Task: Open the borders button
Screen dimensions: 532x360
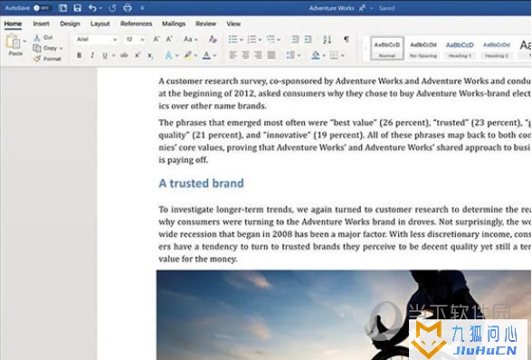Action: [x=334, y=55]
